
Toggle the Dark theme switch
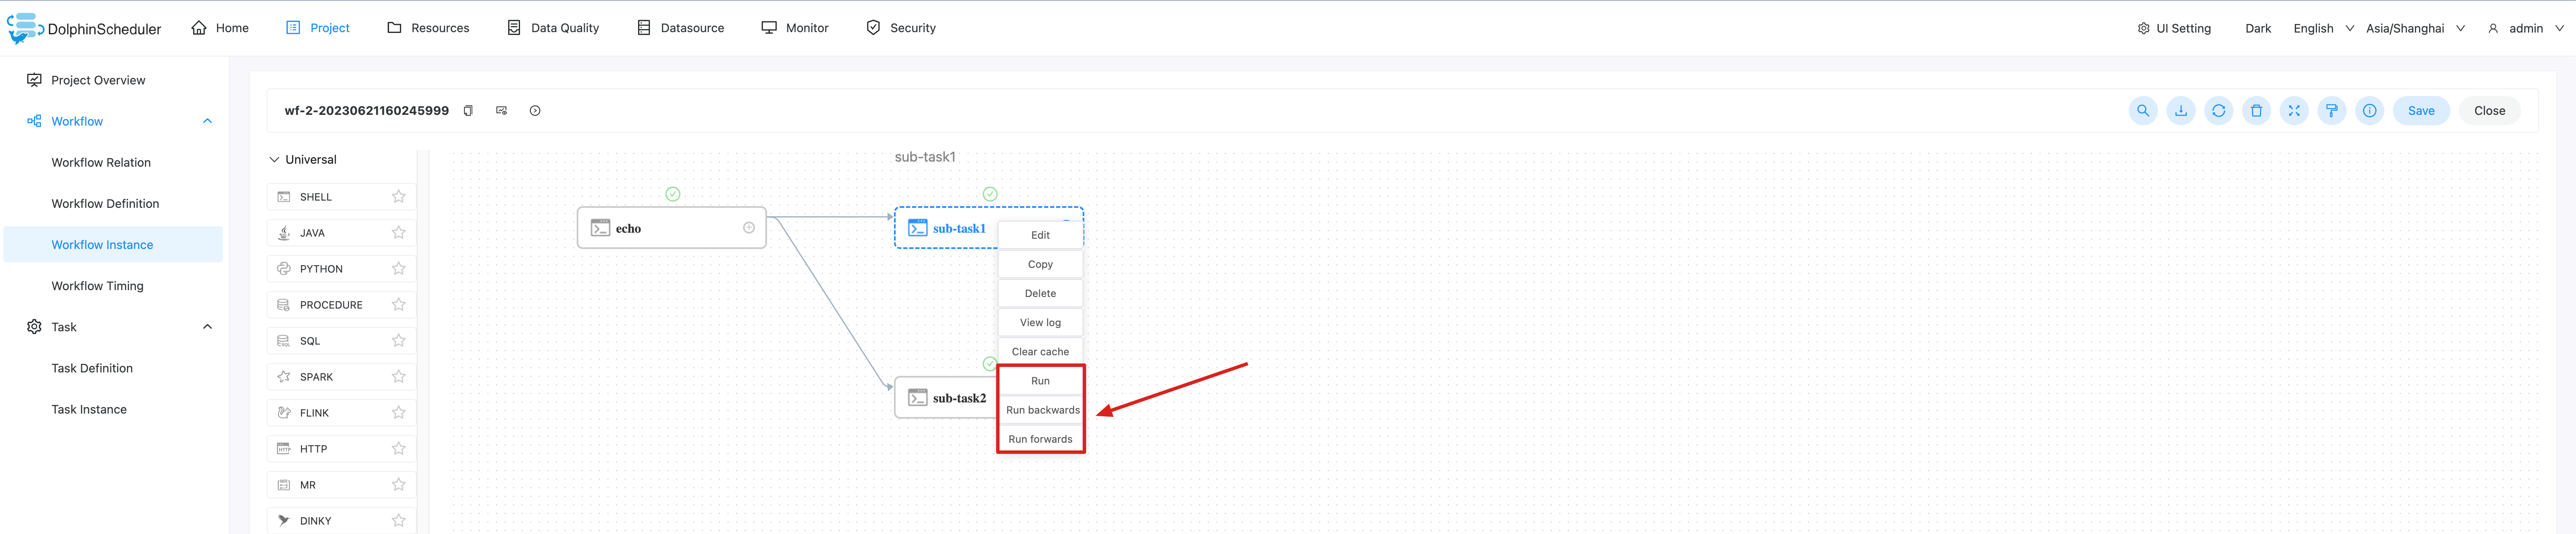(2257, 28)
